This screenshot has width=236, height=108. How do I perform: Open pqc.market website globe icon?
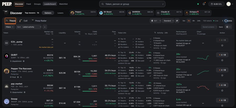tap(25, 92)
